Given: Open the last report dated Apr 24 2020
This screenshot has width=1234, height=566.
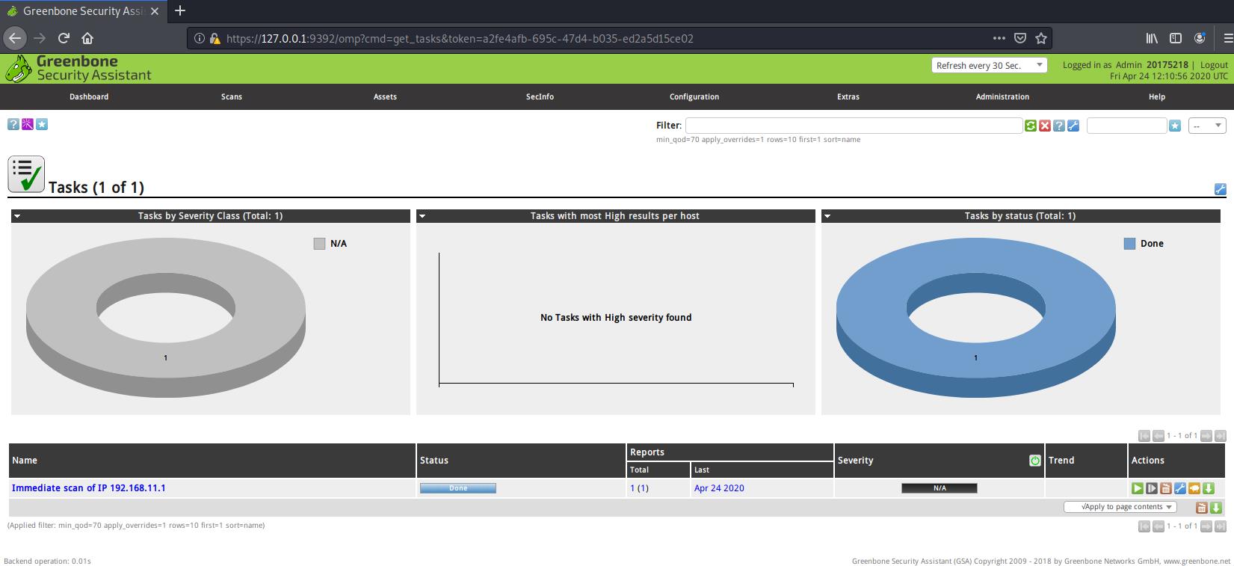Looking at the screenshot, I should coord(719,488).
